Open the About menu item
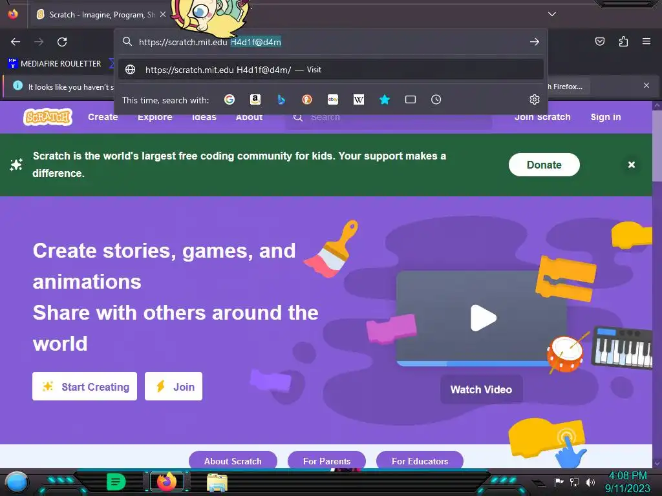This screenshot has width=662, height=496. 249,118
